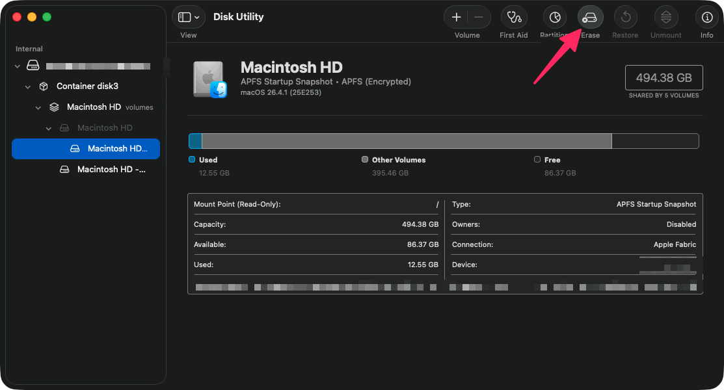Toggle the Free space checkbox

tap(537, 159)
